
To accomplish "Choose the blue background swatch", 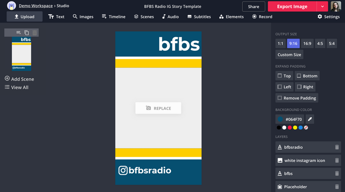I will (x=300, y=127).
